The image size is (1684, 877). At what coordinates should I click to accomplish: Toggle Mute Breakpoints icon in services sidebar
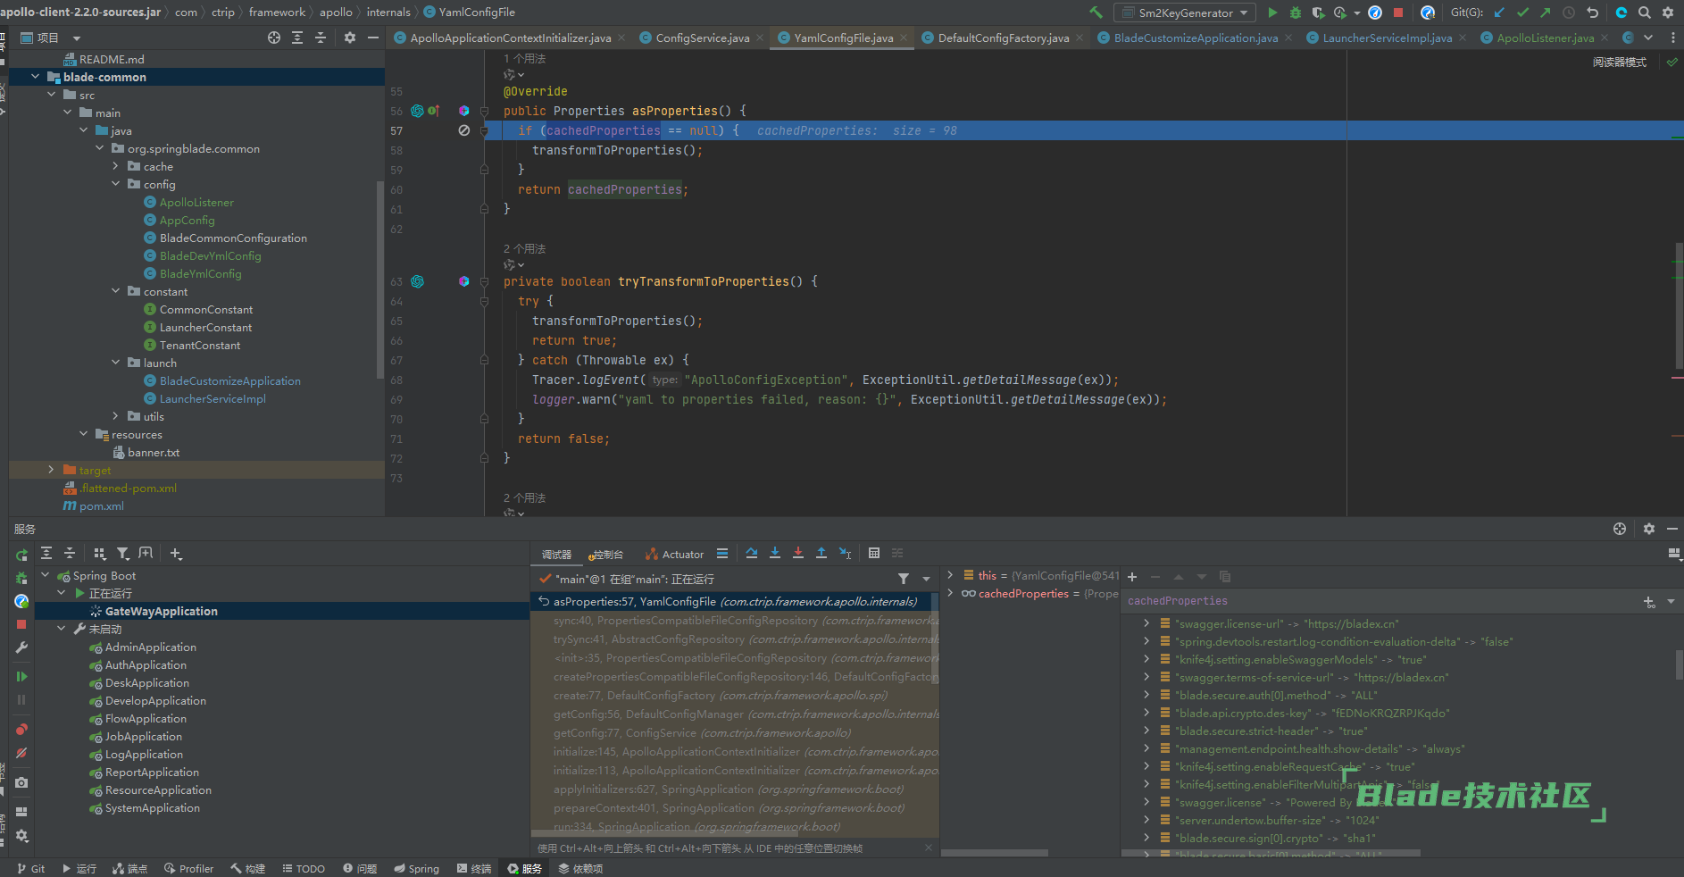pos(21,753)
